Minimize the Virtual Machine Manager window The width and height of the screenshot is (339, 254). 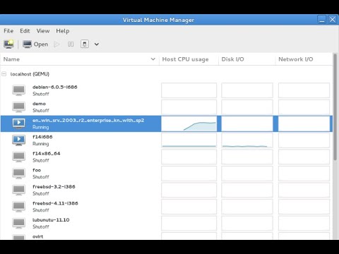pyautogui.click(x=322, y=20)
